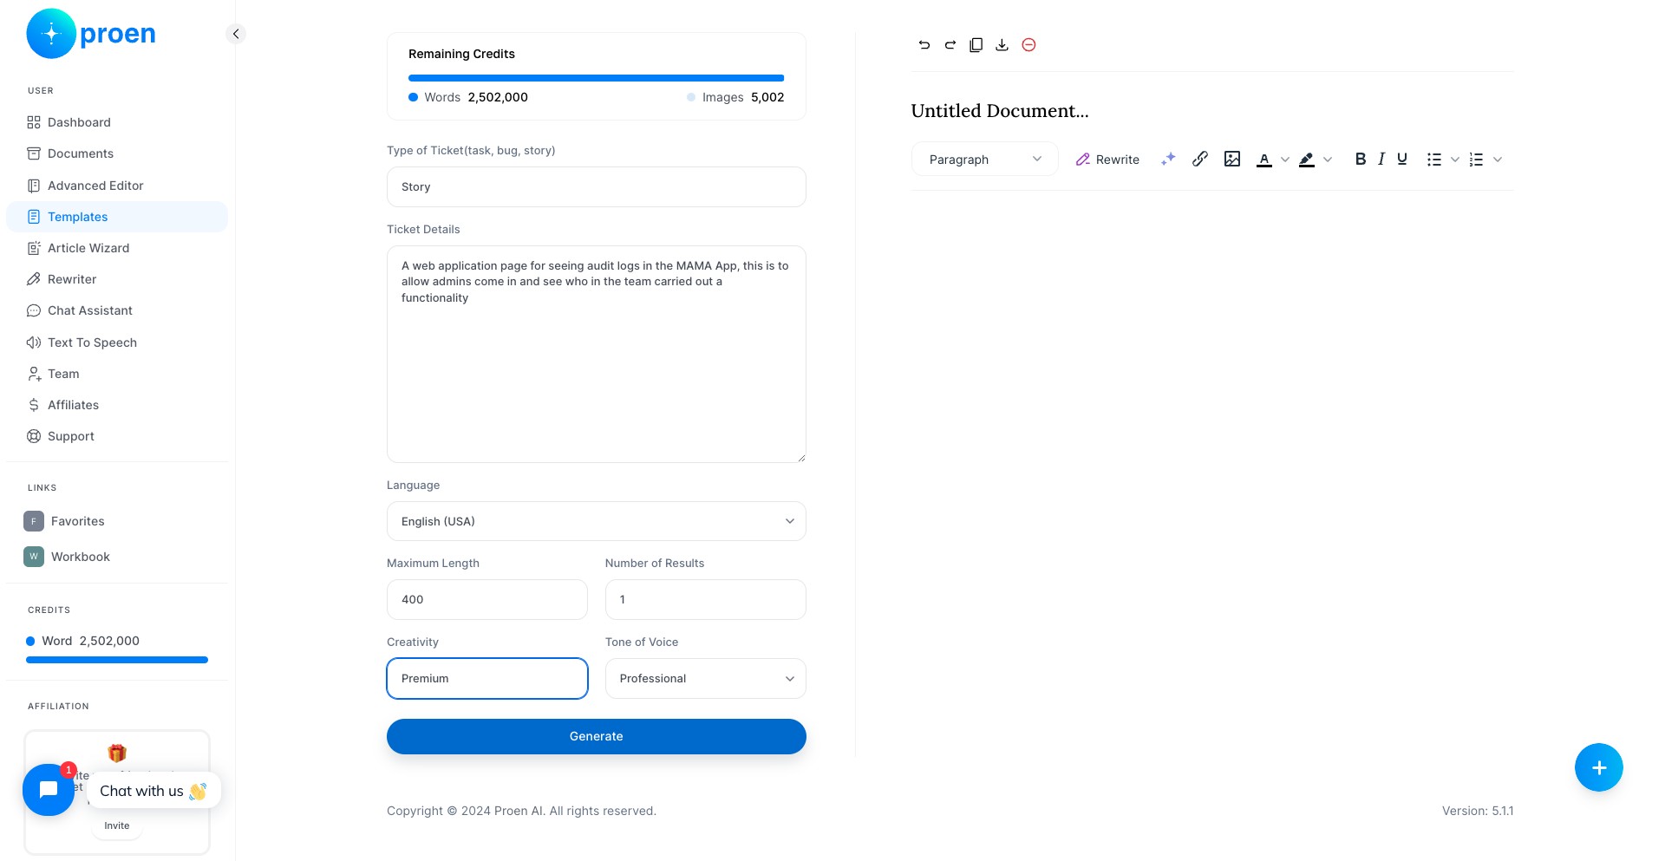Click the Generate button

(x=597, y=736)
